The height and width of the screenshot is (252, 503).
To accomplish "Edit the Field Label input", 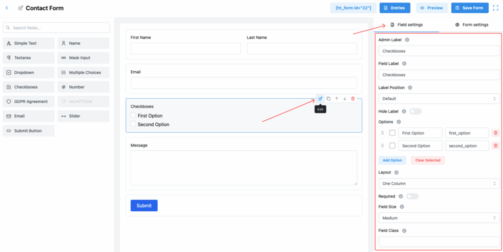I will coord(439,75).
